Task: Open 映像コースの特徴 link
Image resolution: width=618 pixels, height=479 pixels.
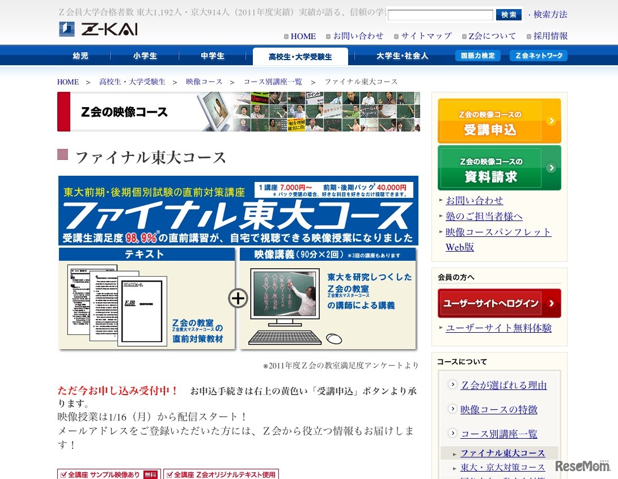Action: pyautogui.click(x=499, y=410)
